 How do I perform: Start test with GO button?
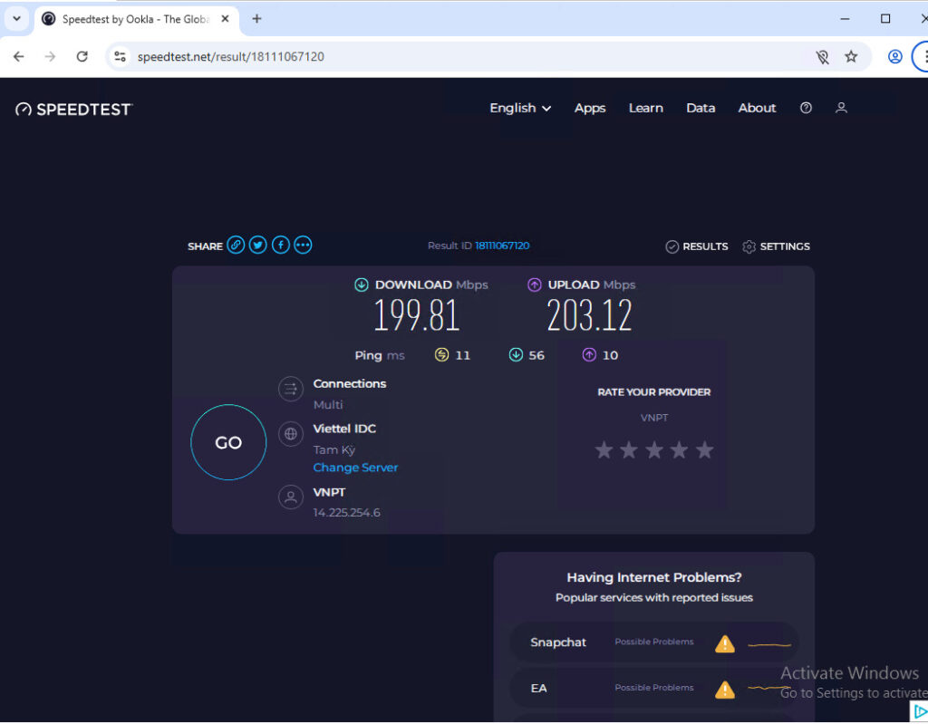pos(228,442)
